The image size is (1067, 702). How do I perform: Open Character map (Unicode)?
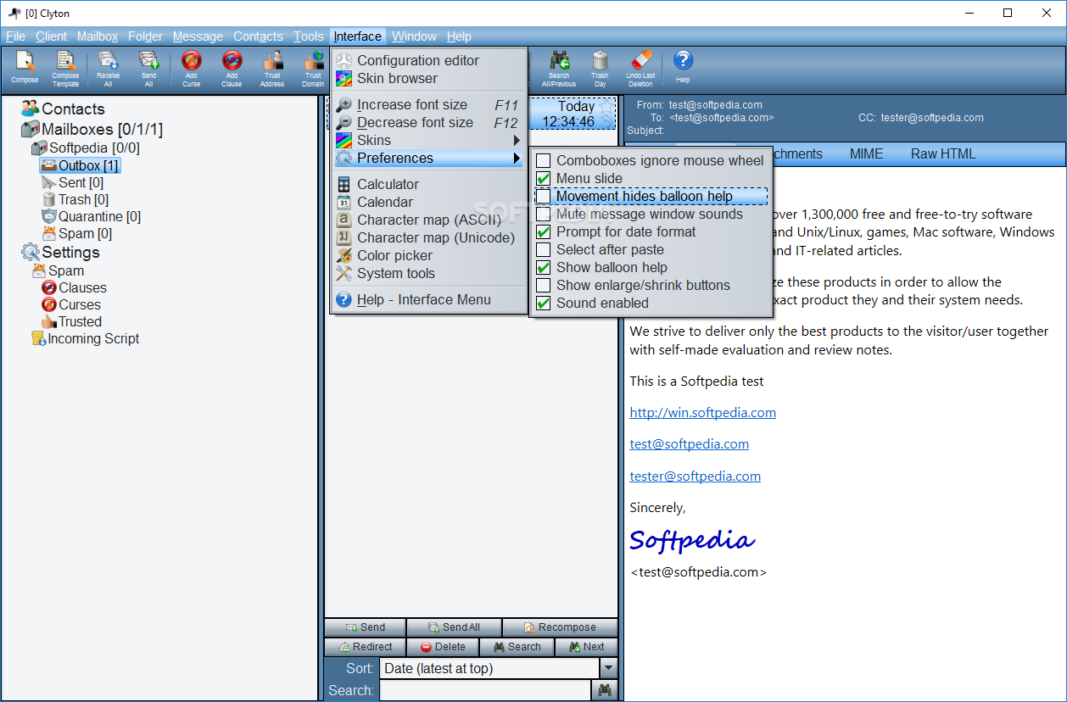pos(428,237)
